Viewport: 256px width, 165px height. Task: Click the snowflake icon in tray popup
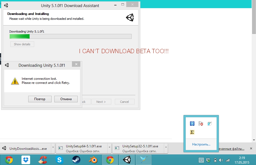coord(192,124)
